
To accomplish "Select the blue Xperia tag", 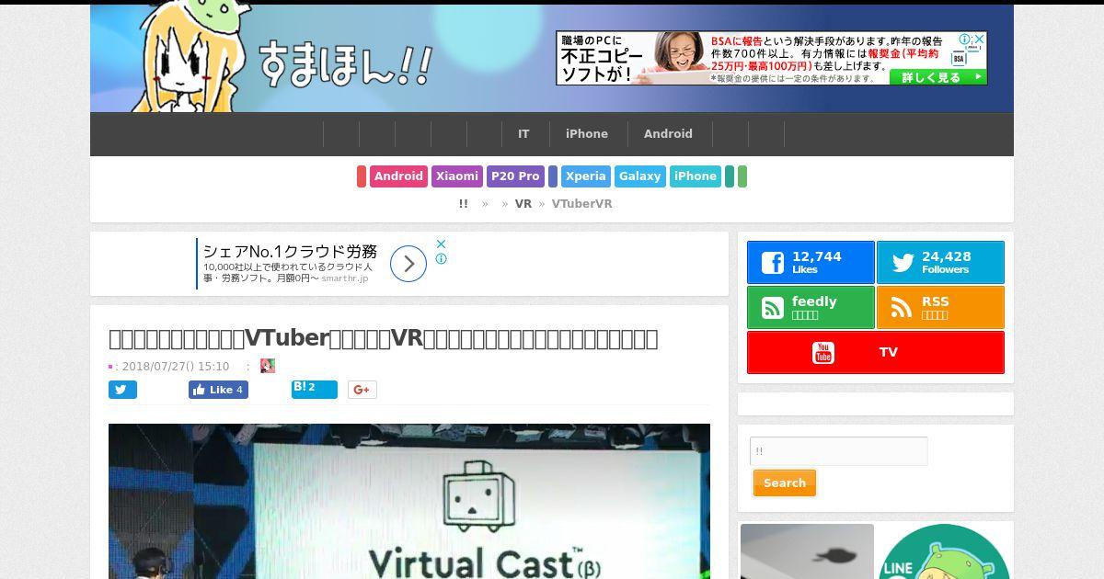I will (x=586, y=176).
